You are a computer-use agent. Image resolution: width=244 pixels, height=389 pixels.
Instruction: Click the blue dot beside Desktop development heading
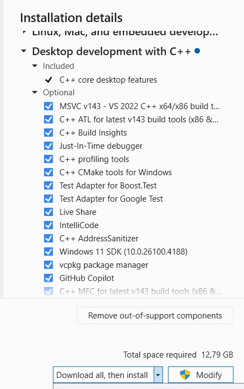click(x=197, y=51)
